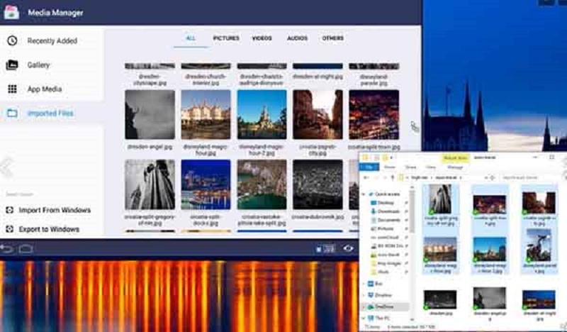Select Desktop in Explorer Quick access
The image size is (567, 332).
pos(387,201)
